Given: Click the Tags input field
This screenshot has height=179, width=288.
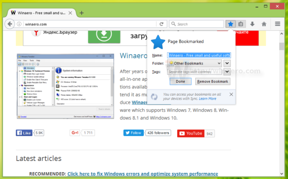Looking at the screenshot, I should tap(194, 72).
